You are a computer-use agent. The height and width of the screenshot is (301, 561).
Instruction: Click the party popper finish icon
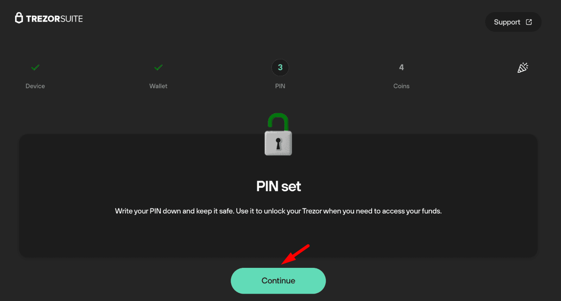pyautogui.click(x=523, y=68)
